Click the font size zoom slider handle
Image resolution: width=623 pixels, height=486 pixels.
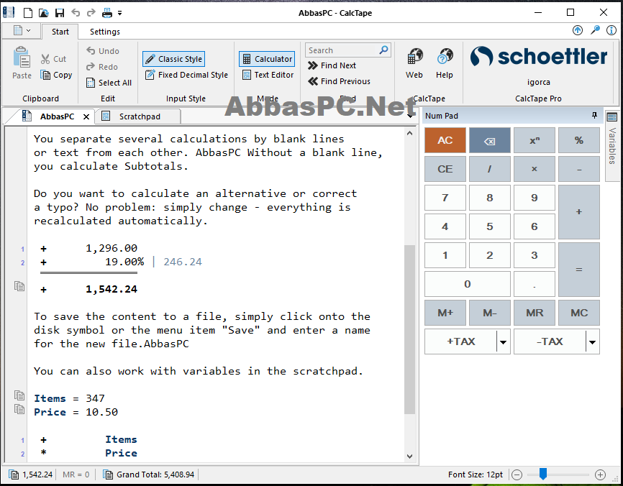[x=542, y=474]
